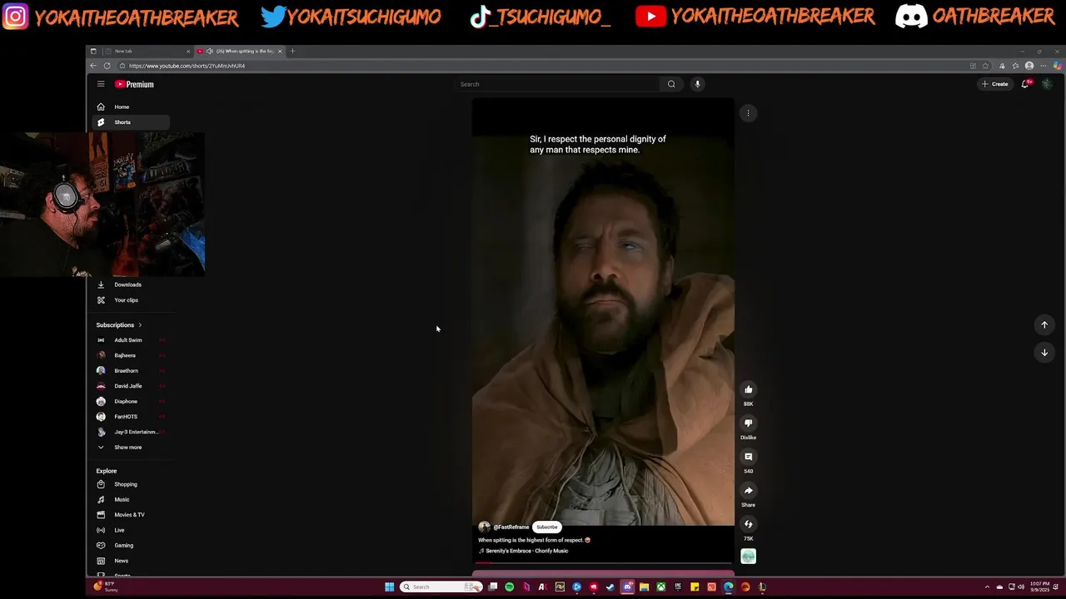Open the David Jaffe subscription
Viewport: 1066px width, 599px height.
pos(129,386)
